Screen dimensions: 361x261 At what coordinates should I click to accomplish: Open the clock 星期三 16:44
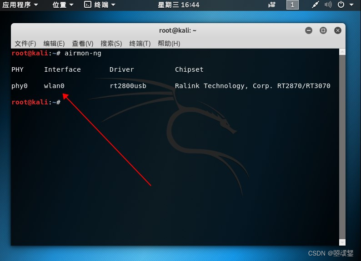178,5
